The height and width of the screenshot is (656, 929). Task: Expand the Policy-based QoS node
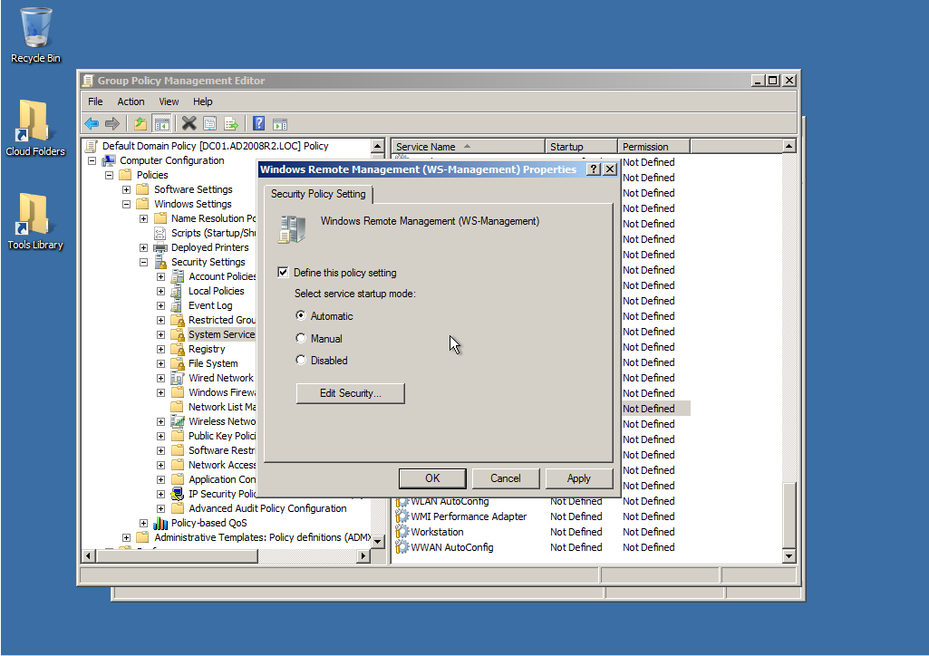pyautogui.click(x=144, y=523)
